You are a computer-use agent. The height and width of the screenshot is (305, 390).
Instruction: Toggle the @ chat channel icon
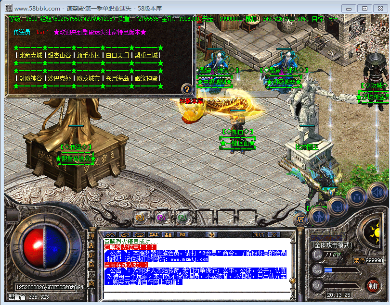91,284
